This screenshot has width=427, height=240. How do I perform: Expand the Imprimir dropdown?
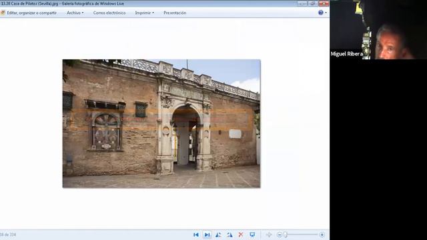[144, 13]
